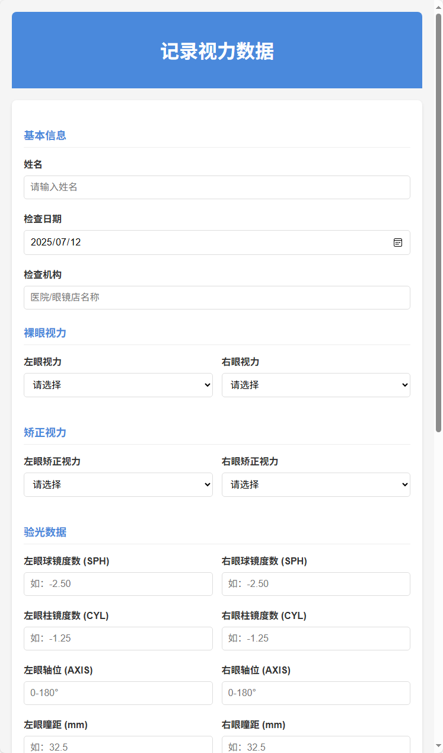The image size is (443, 753).
Task: Click the 验光数据 section heading
Action: 44,532
